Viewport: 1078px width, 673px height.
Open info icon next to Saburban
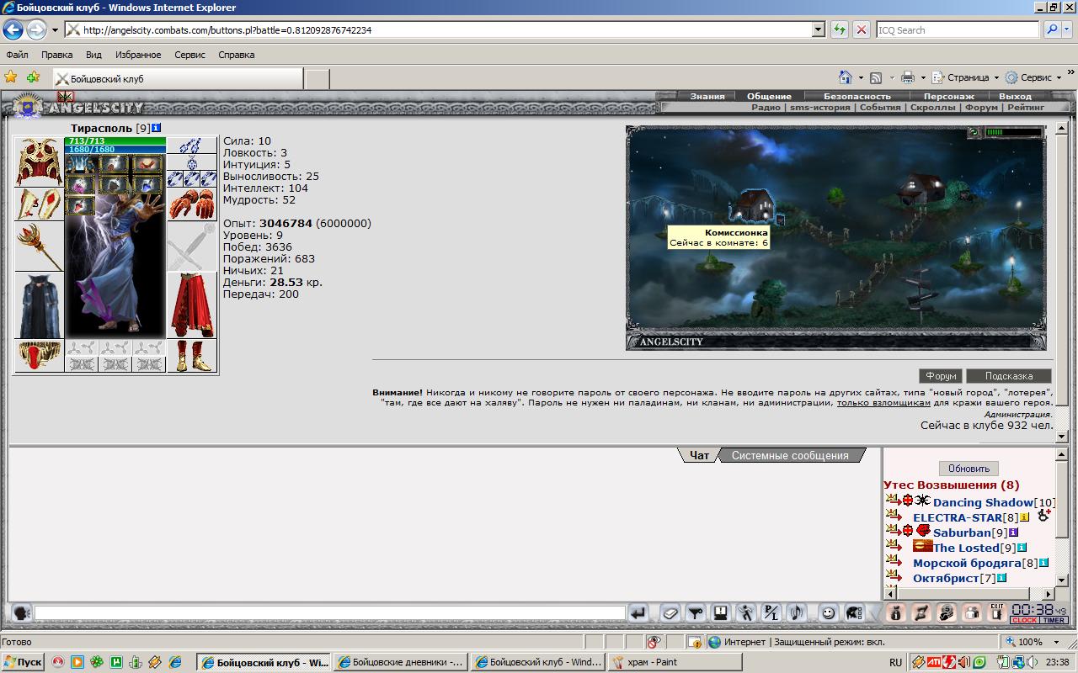pyautogui.click(x=1014, y=533)
